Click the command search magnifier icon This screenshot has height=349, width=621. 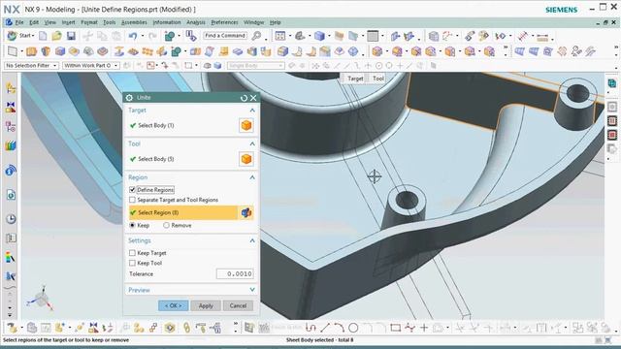click(256, 36)
